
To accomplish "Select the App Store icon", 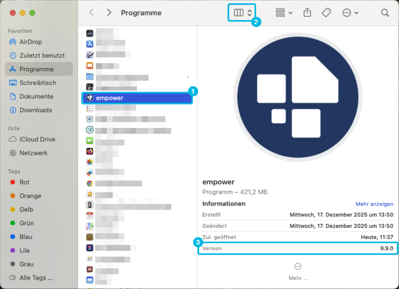I will coord(90,44).
